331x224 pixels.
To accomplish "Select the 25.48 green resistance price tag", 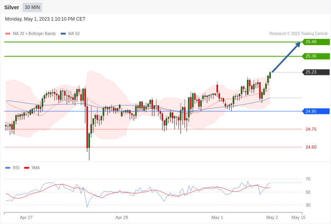I will pyautogui.click(x=316, y=42).
